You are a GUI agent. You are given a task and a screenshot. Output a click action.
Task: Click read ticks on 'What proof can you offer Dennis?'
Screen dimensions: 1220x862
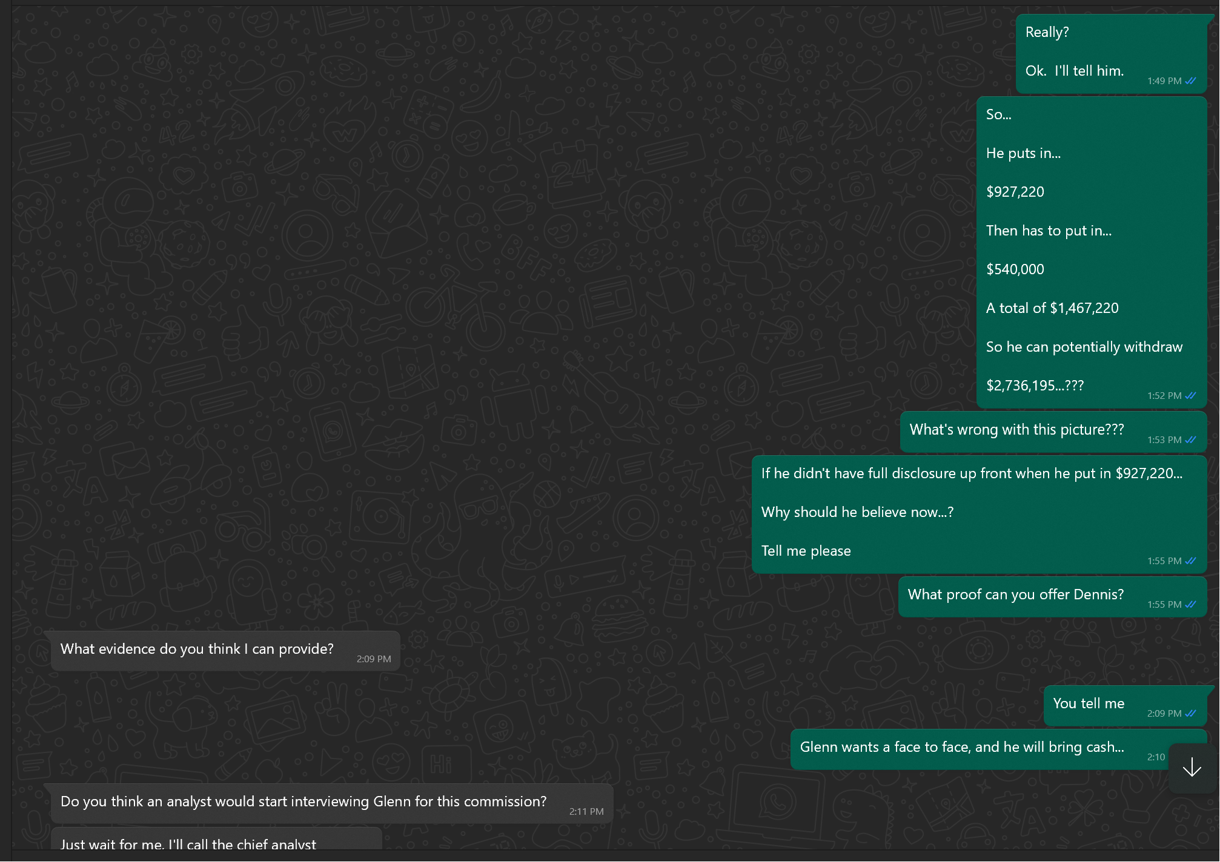coord(1190,605)
